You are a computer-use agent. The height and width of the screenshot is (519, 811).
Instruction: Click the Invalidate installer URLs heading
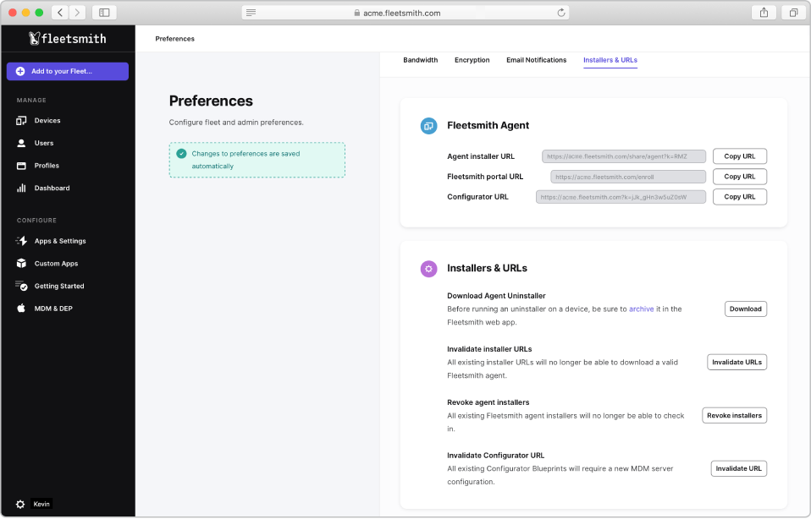tap(489, 349)
